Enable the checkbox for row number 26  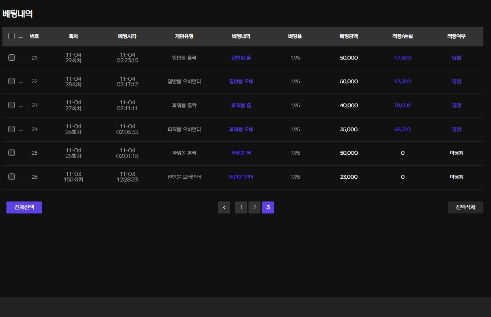(12, 177)
